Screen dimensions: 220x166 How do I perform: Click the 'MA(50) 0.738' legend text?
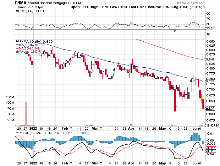(28, 45)
